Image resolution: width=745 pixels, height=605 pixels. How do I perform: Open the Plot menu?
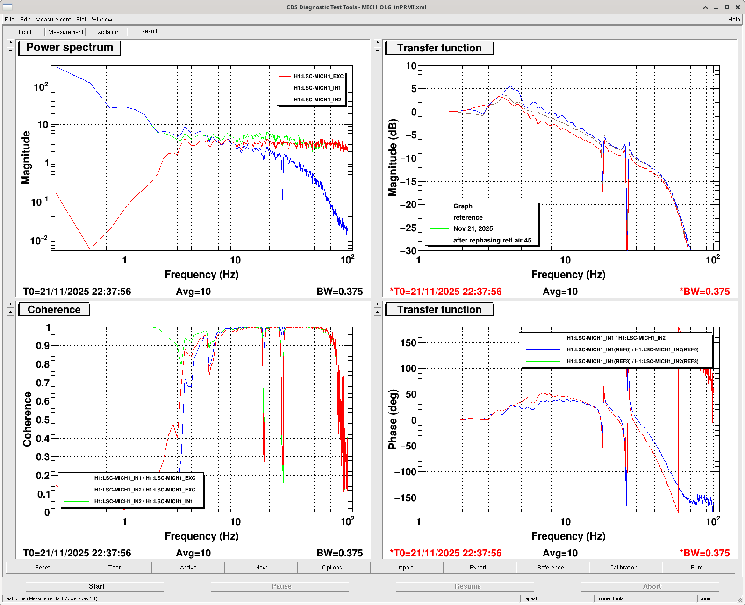pos(81,20)
